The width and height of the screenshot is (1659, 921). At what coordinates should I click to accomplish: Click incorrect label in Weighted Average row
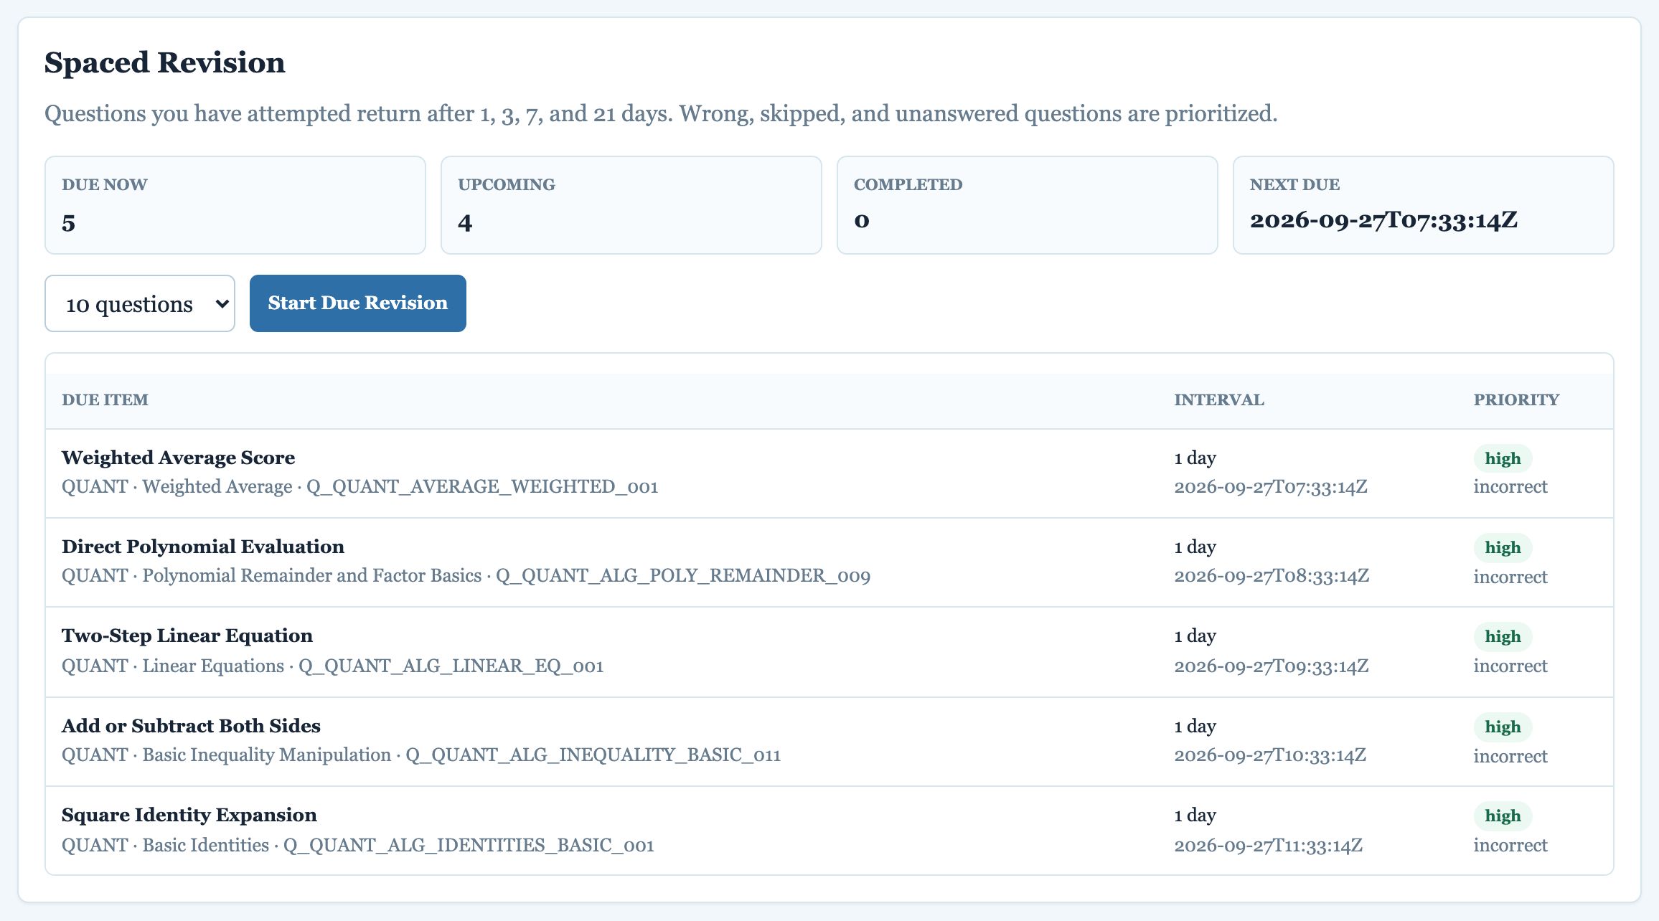tap(1510, 487)
